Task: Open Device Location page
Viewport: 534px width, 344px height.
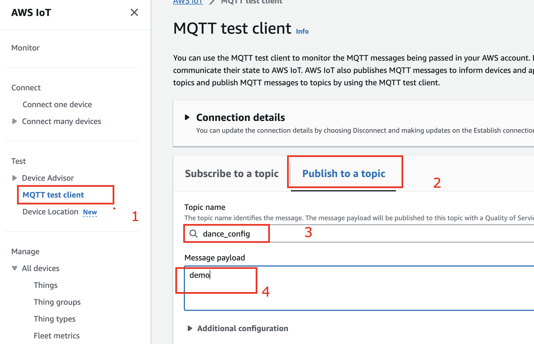Action: (50, 212)
